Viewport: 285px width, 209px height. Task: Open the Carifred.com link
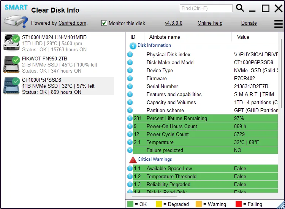72,23
